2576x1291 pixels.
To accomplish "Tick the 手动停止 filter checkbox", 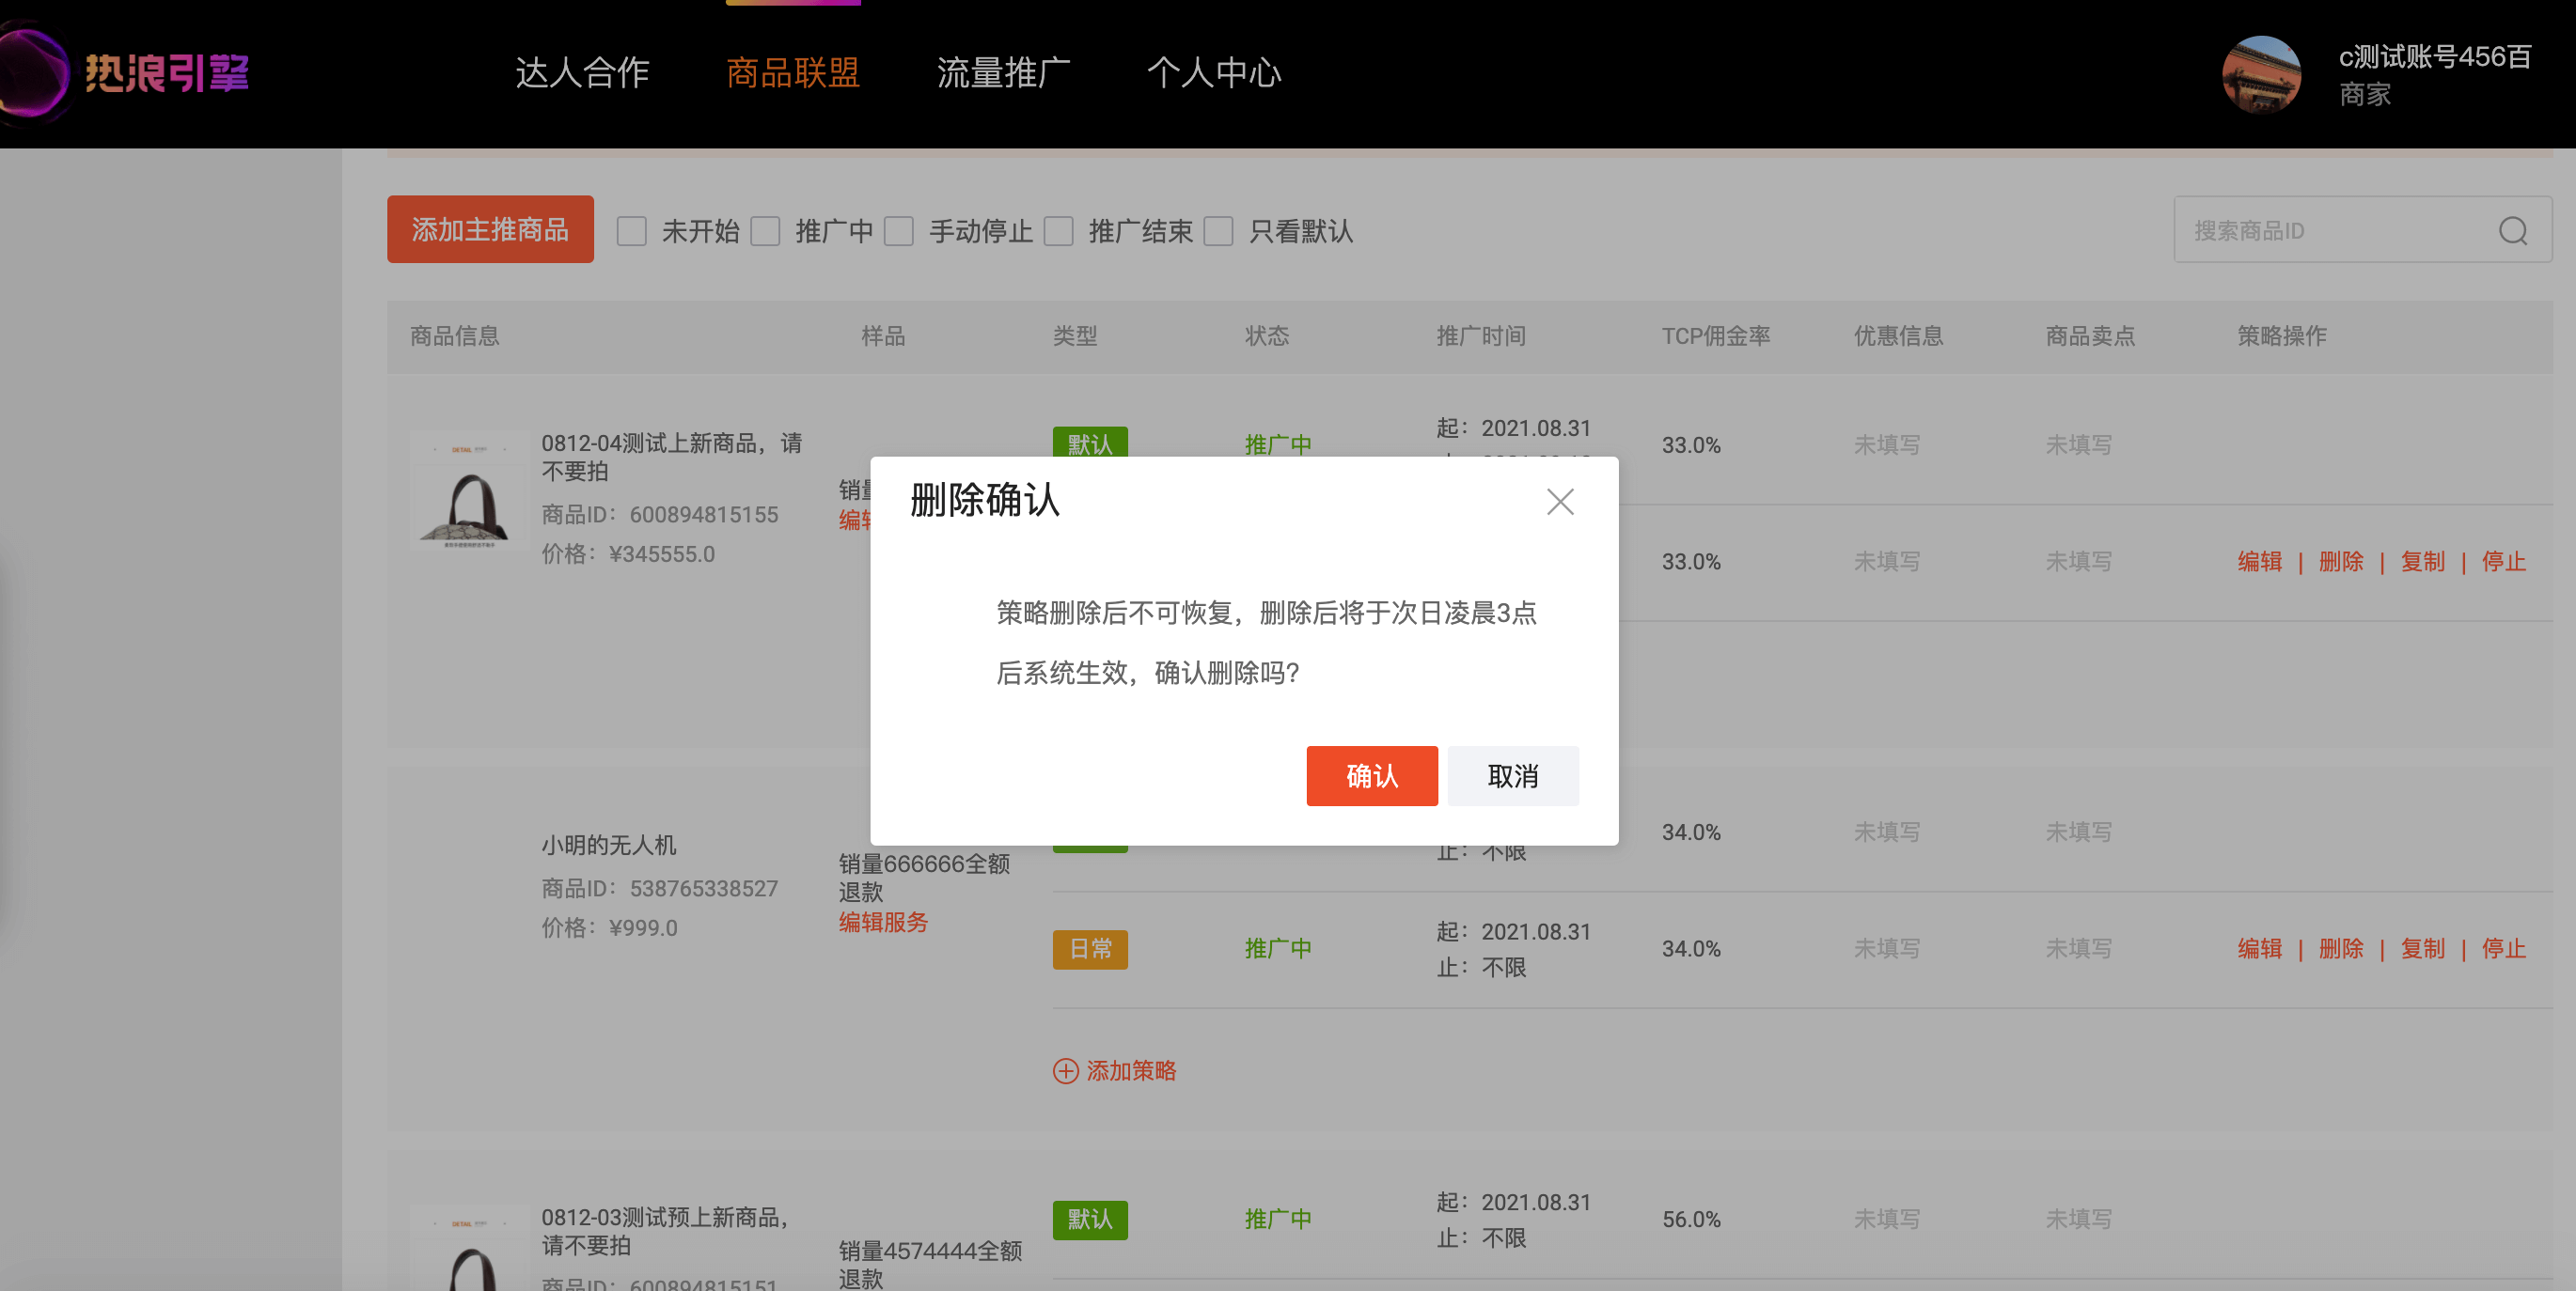I will tap(899, 232).
